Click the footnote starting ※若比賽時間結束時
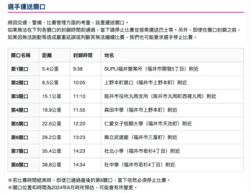 tap(89, 180)
